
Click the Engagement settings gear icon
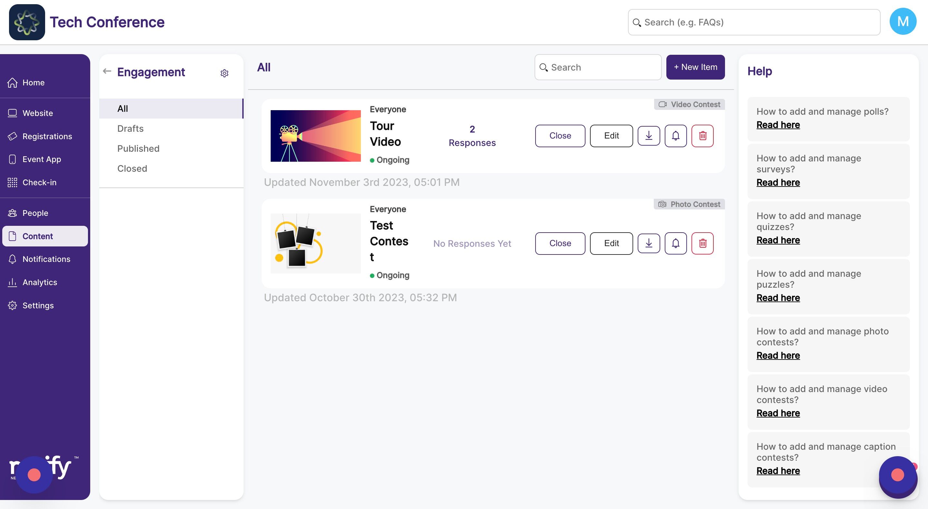(x=224, y=73)
